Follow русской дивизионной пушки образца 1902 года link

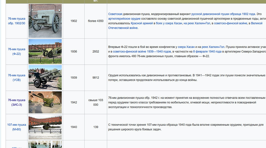(223, 14)
